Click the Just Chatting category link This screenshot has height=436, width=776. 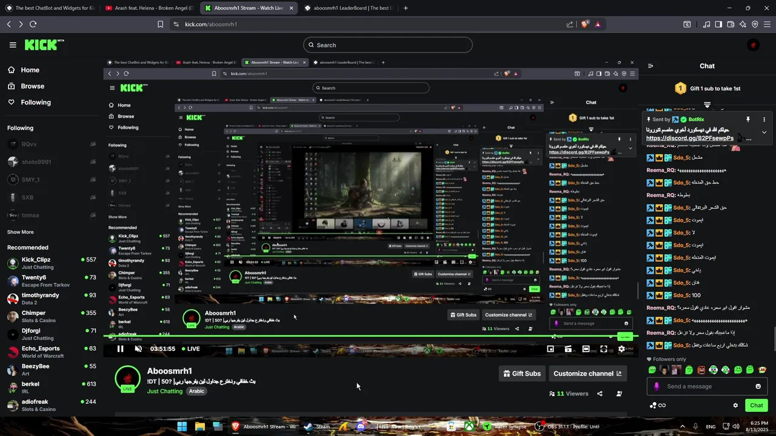click(165, 391)
